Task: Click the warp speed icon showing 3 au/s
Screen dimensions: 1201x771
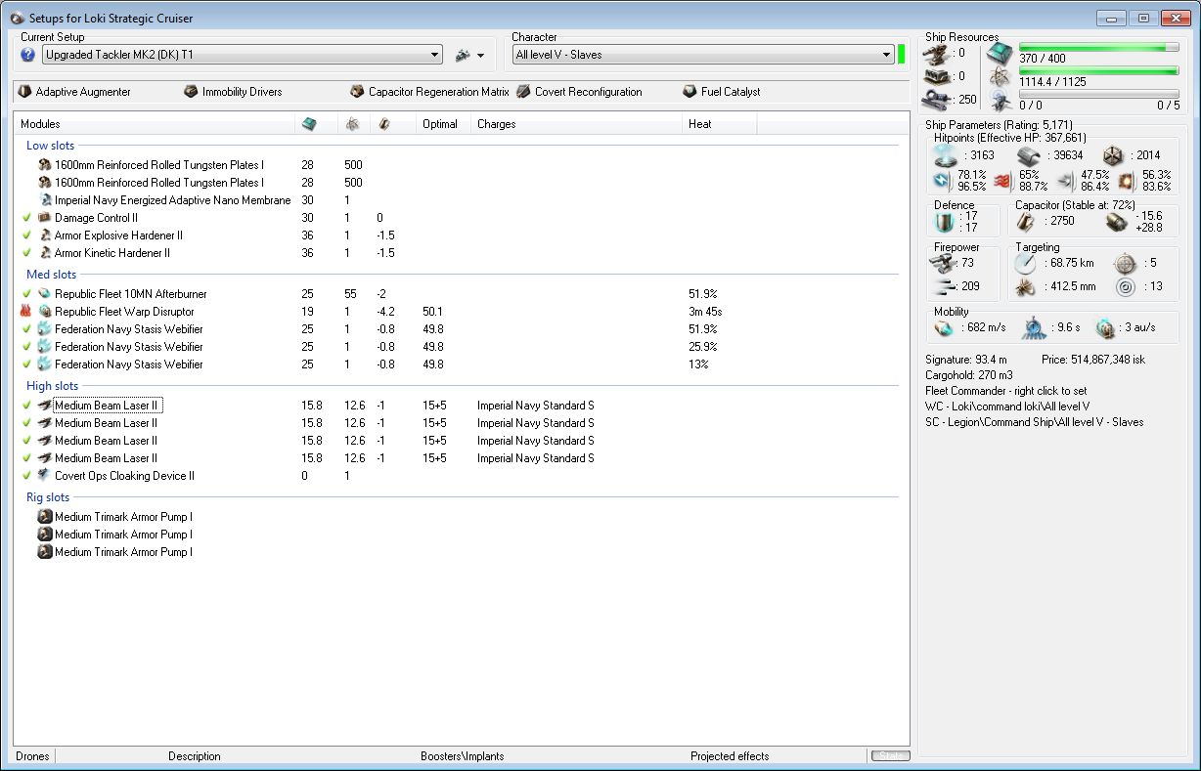Action: point(1105,328)
